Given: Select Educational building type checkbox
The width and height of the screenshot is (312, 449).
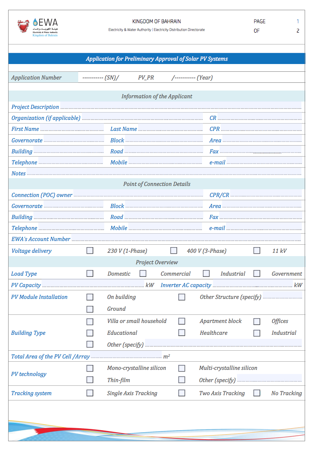Looking at the screenshot, I should (90, 333).
